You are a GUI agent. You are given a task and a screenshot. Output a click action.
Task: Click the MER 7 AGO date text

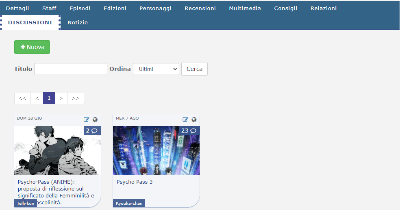127,118
